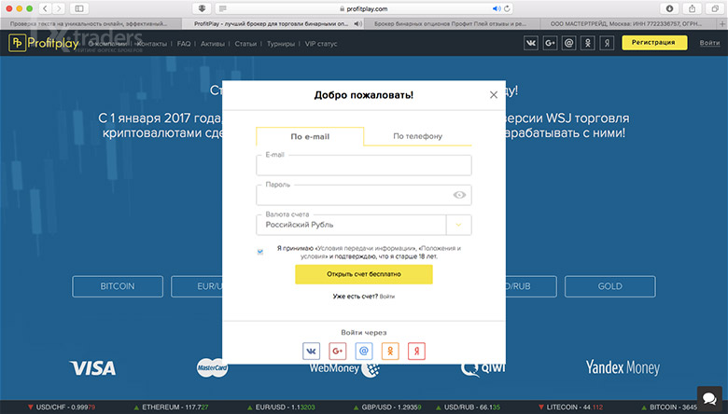Open the Активы menu item
This screenshot has width=728, height=414.
click(213, 44)
